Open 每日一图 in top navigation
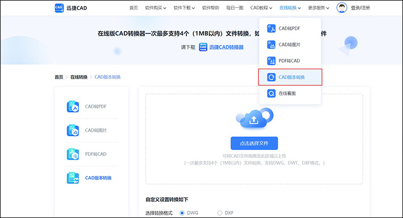 (x=235, y=8)
